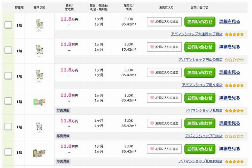Open floor plan thumbnail for アパマンショップ大通西18丁目店 listing
The image size is (252, 168).
pos(39,24)
